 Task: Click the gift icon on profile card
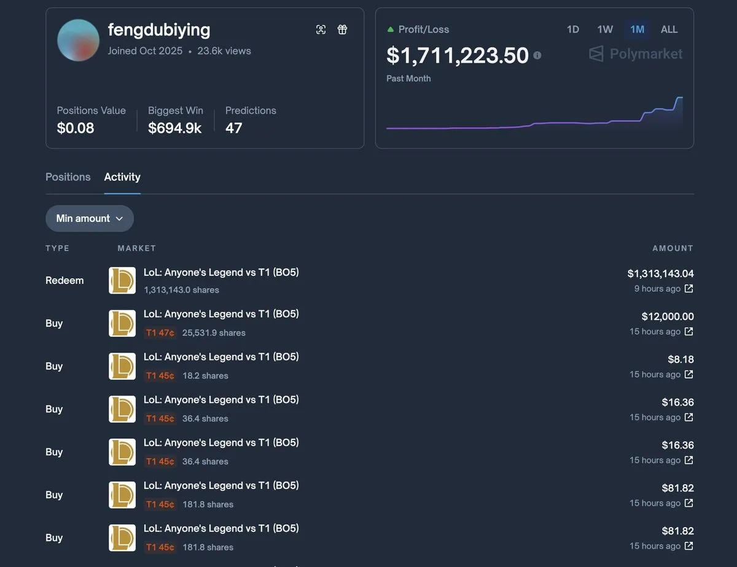[x=343, y=29]
